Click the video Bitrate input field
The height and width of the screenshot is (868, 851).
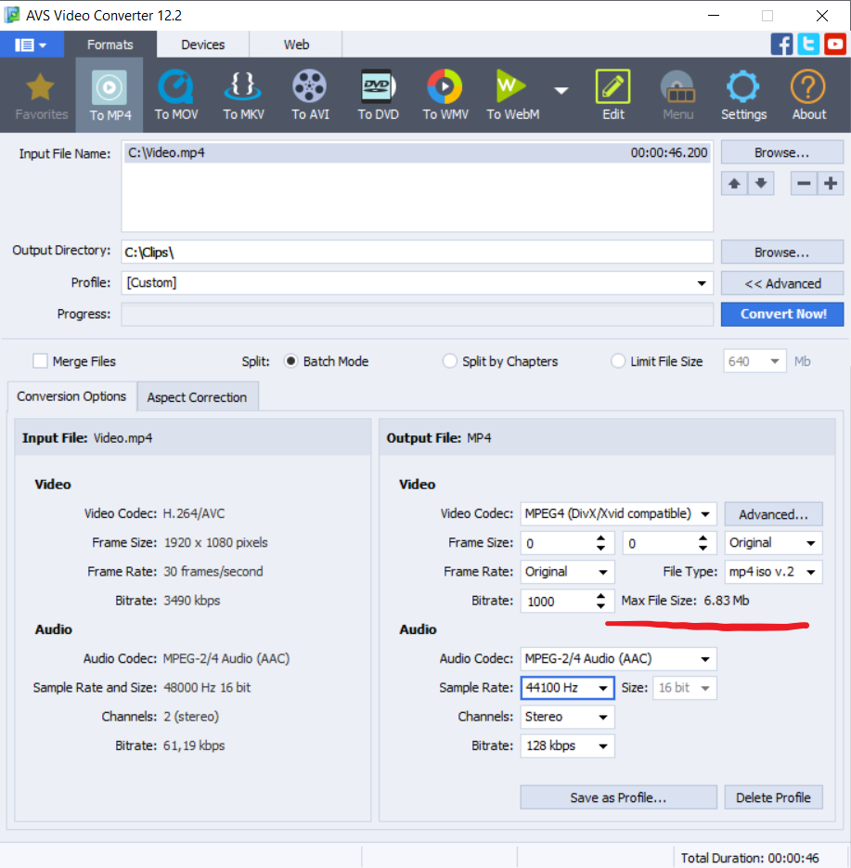click(555, 602)
